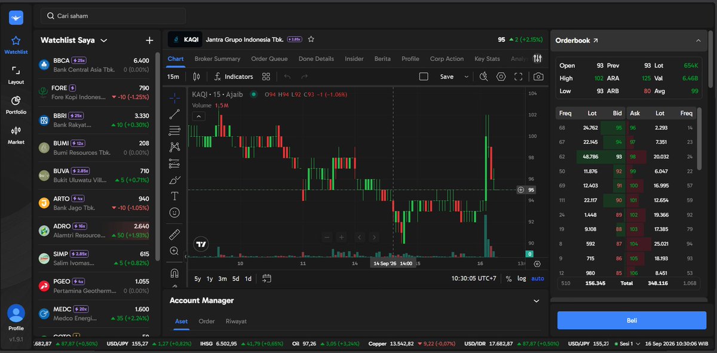717x353 pixels.
Task: Open the Watchlist section in the sidebar
Action: (16, 45)
